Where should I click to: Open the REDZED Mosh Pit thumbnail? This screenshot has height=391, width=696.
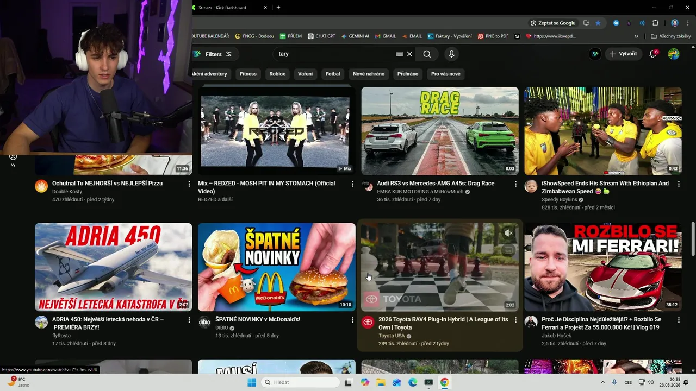pos(276,131)
